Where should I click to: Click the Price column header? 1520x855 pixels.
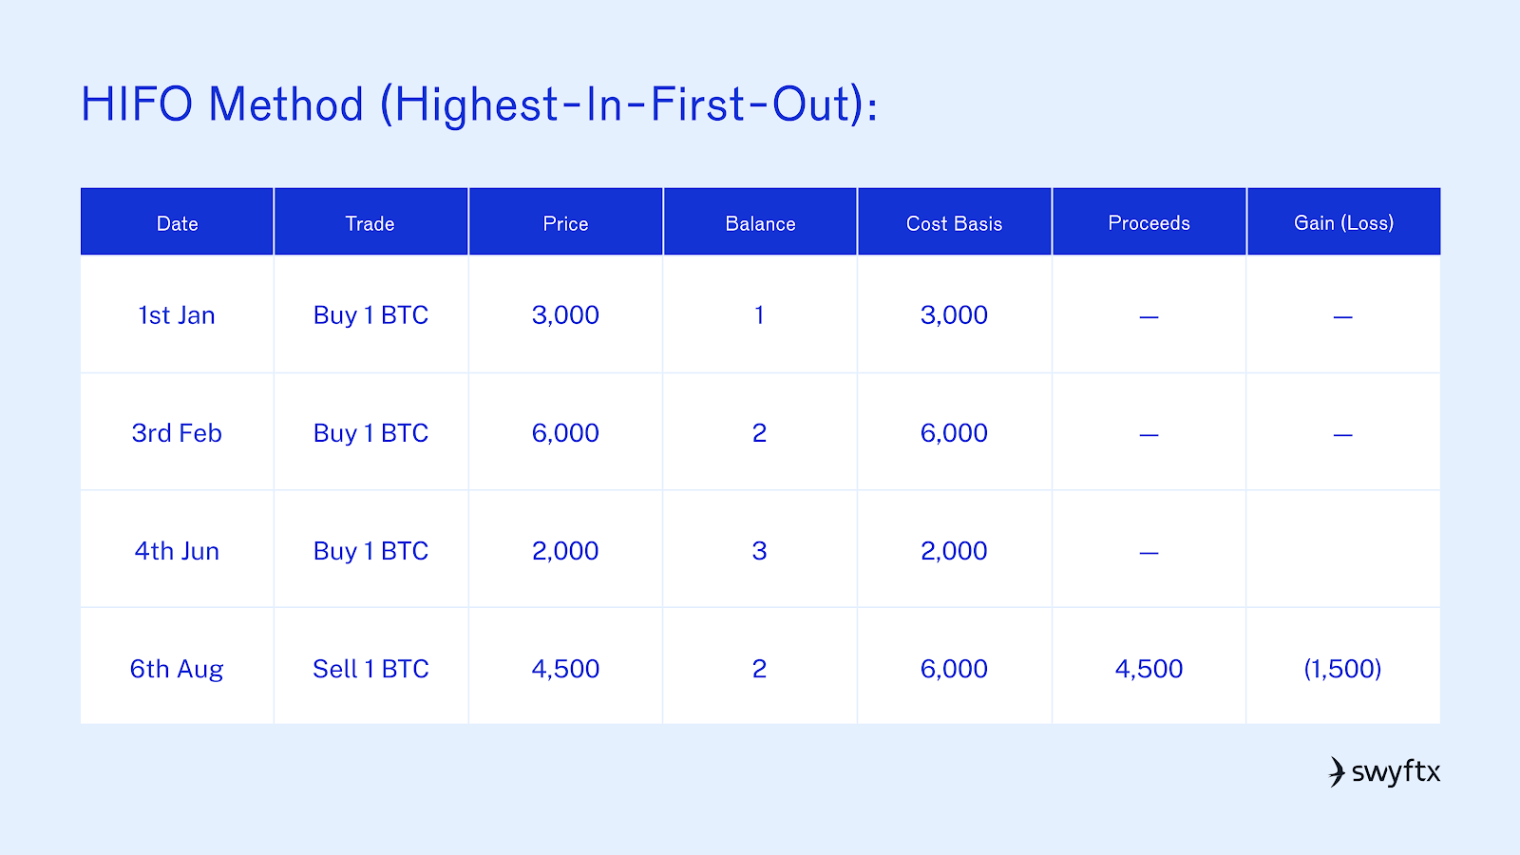click(x=565, y=223)
